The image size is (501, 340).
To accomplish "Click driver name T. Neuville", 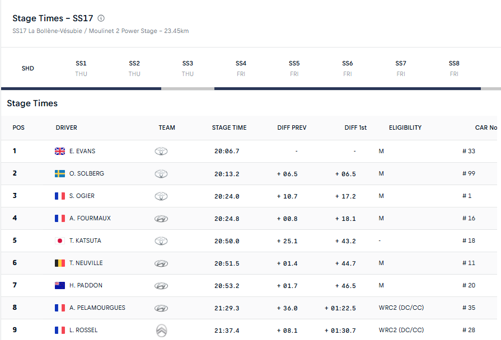I will click(x=86, y=263).
